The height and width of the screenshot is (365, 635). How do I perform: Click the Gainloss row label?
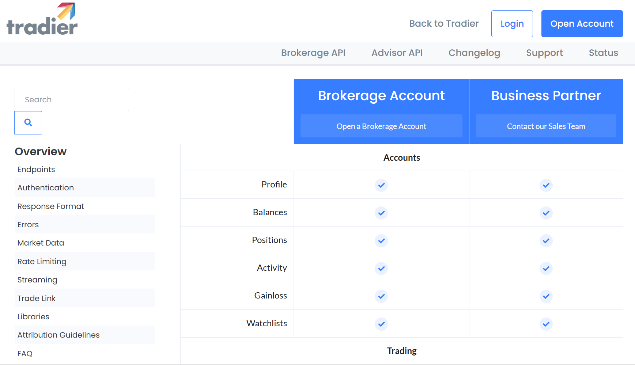pyautogui.click(x=271, y=296)
